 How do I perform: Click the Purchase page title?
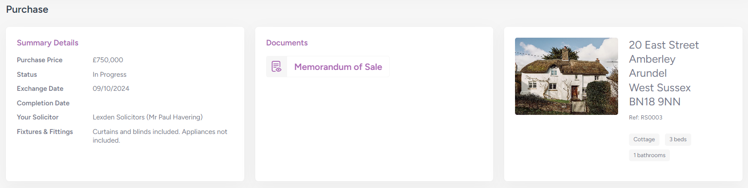(27, 10)
